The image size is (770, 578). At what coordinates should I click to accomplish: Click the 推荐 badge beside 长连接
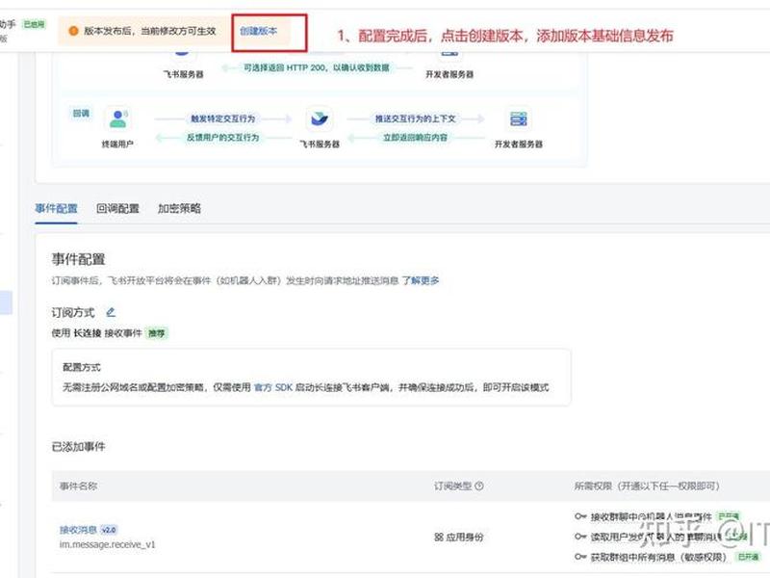(157, 333)
